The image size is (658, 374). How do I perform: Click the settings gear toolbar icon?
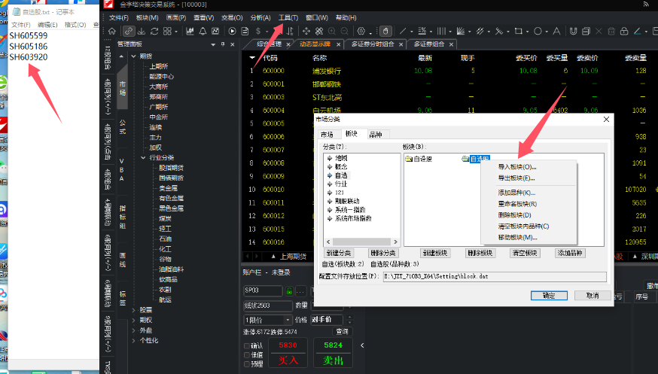pyautogui.click(x=361, y=31)
